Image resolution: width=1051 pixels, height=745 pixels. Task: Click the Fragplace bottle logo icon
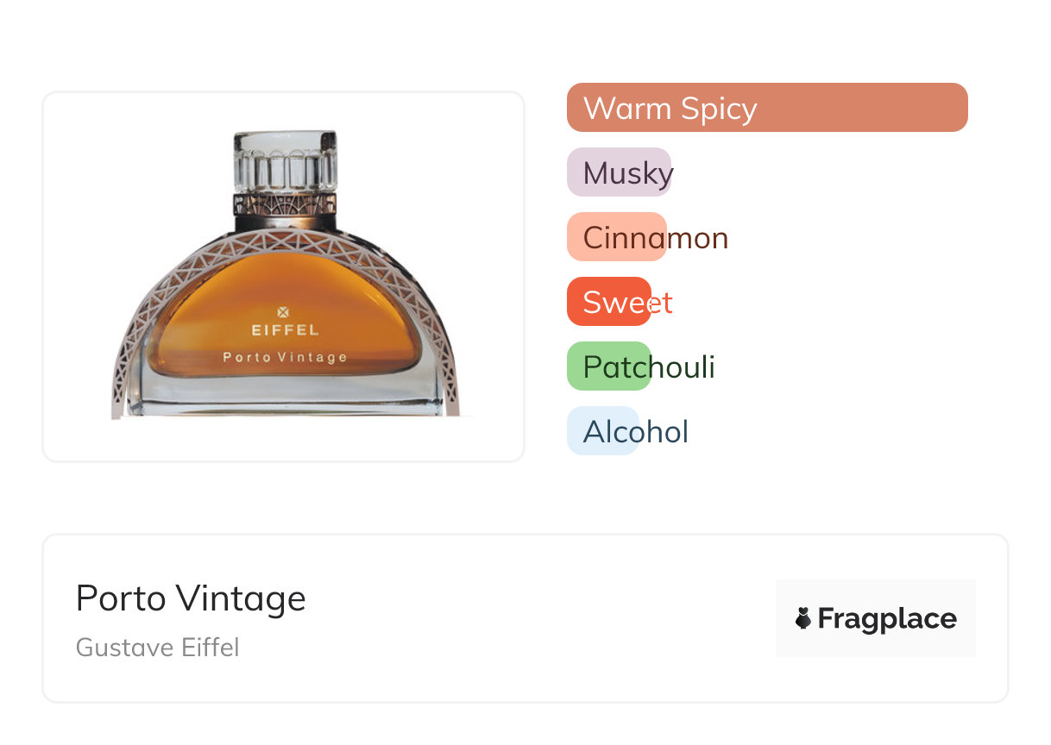803,618
